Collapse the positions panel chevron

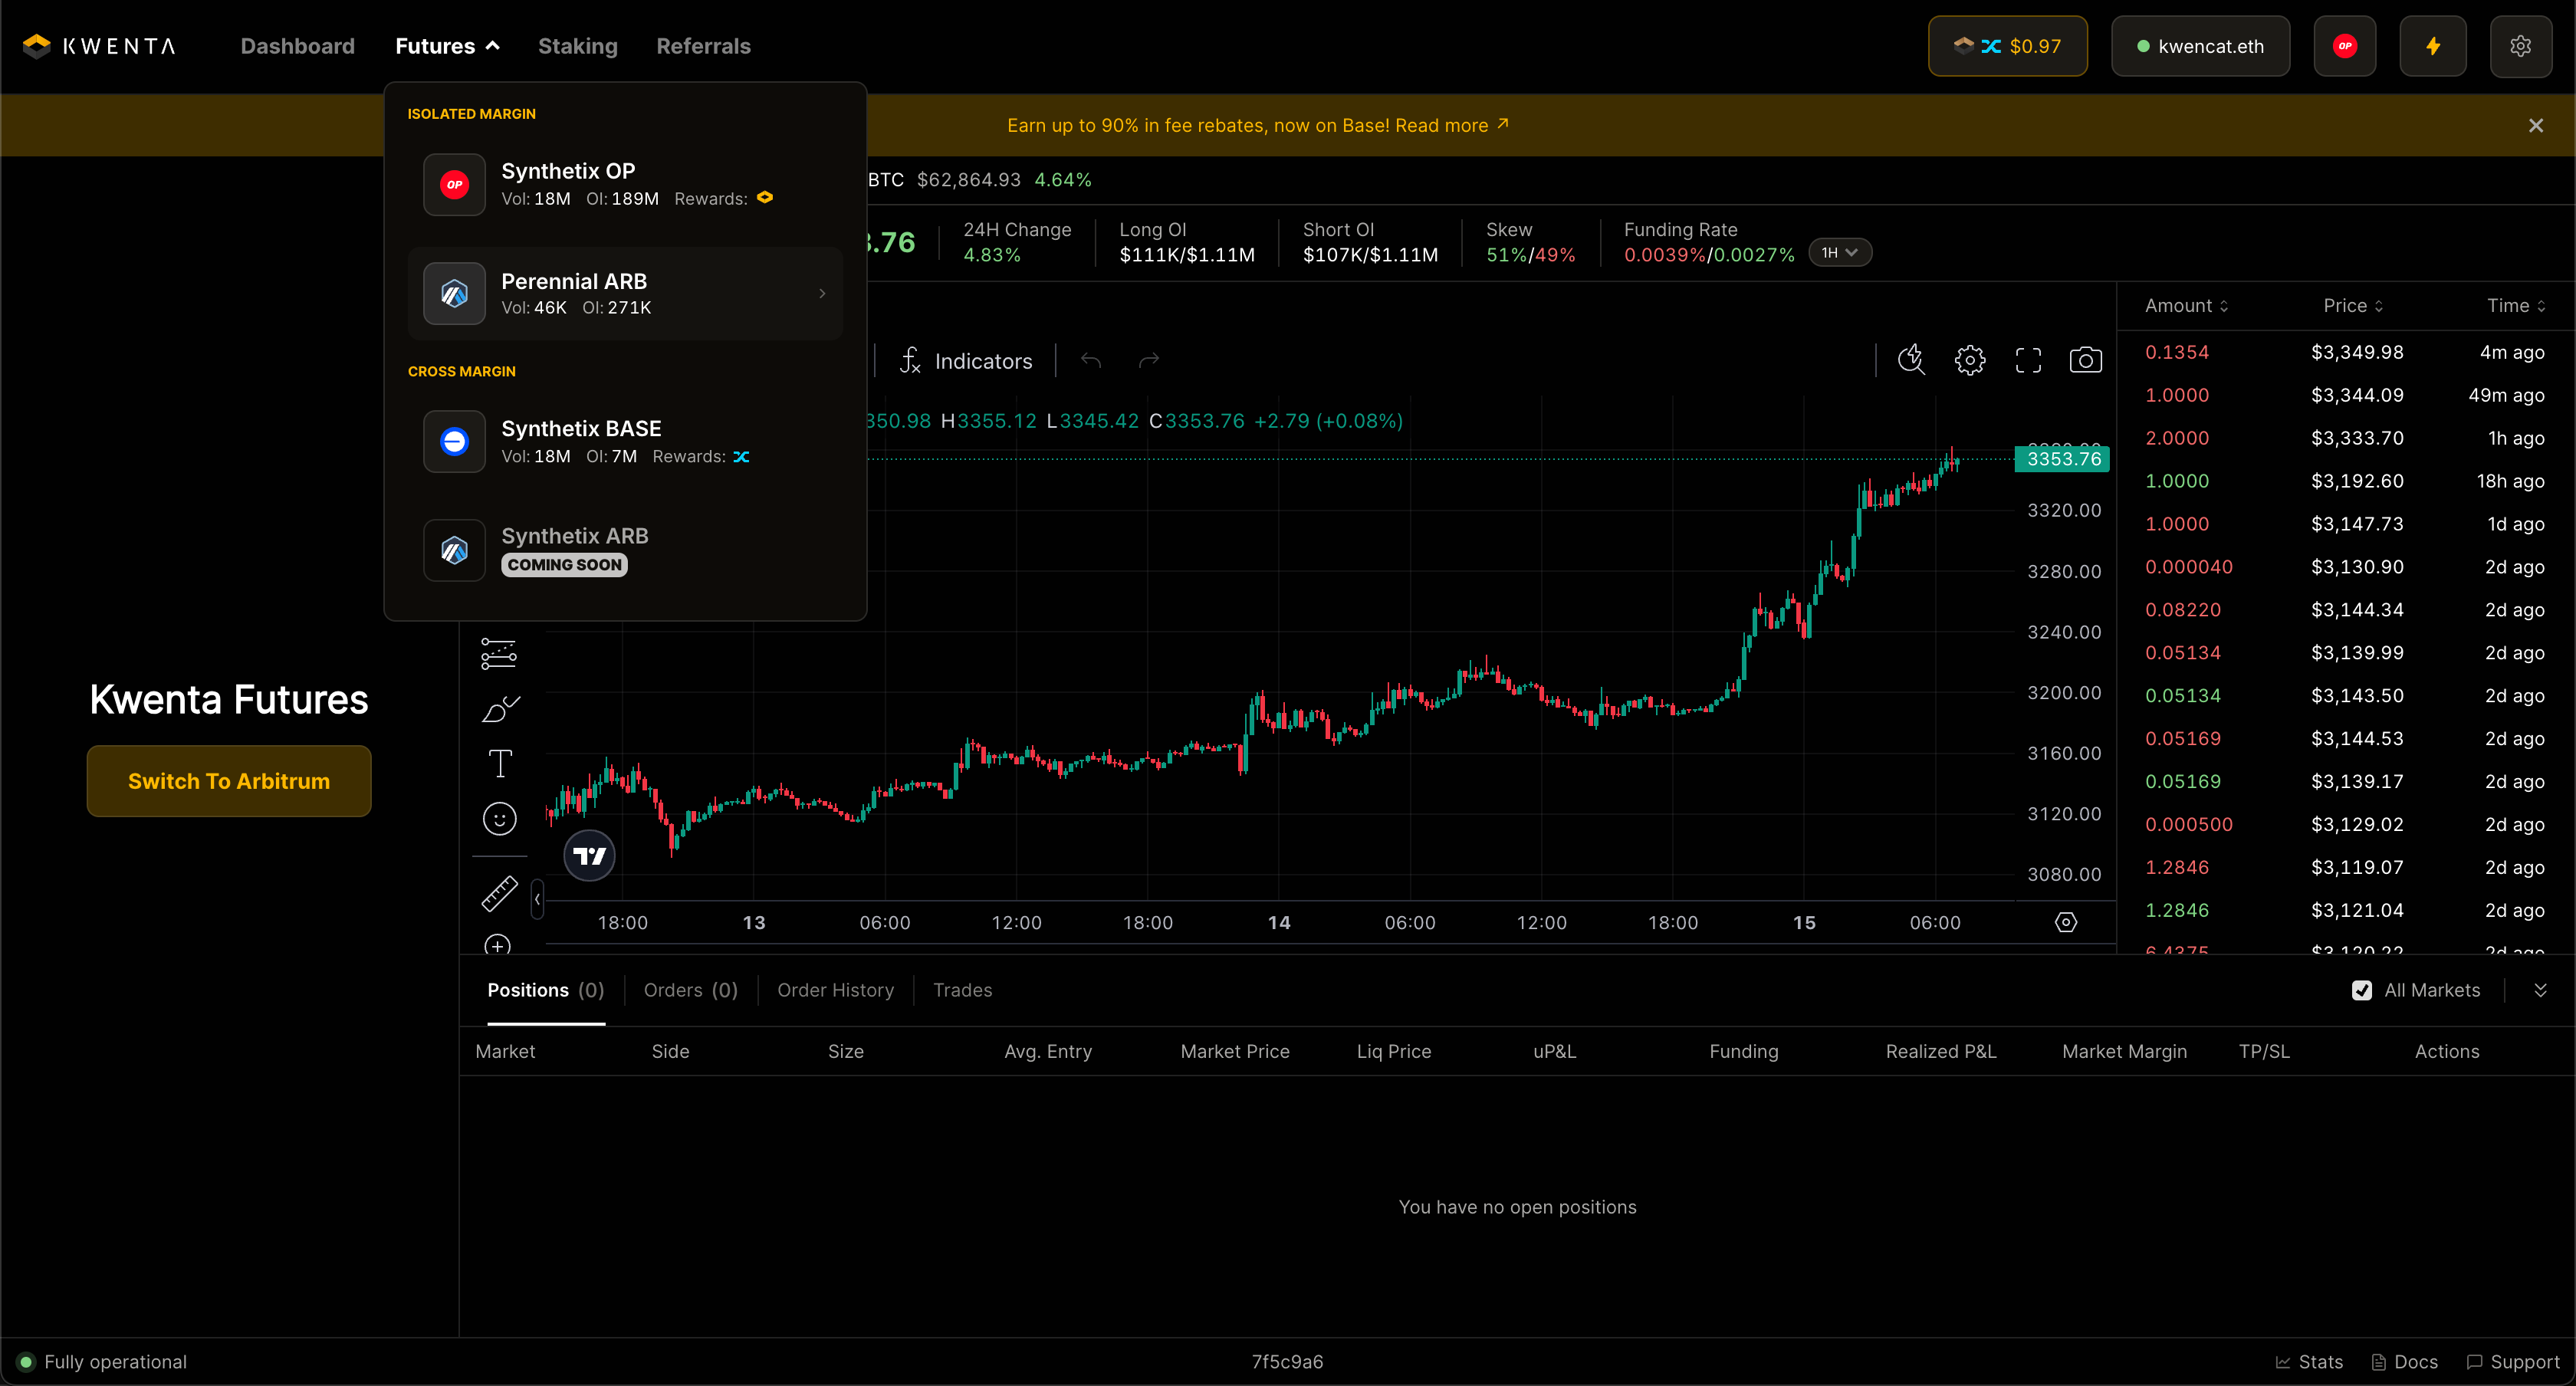pyautogui.click(x=2540, y=990)
